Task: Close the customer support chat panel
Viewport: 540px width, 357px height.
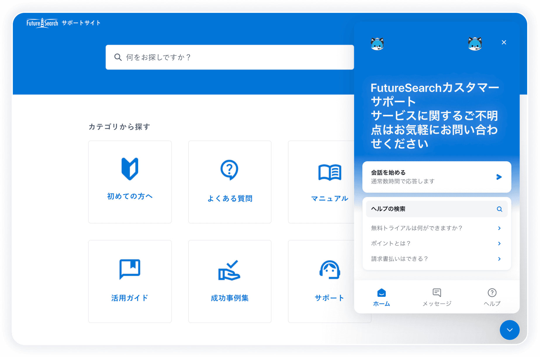Action: click(x=504, y=42)
